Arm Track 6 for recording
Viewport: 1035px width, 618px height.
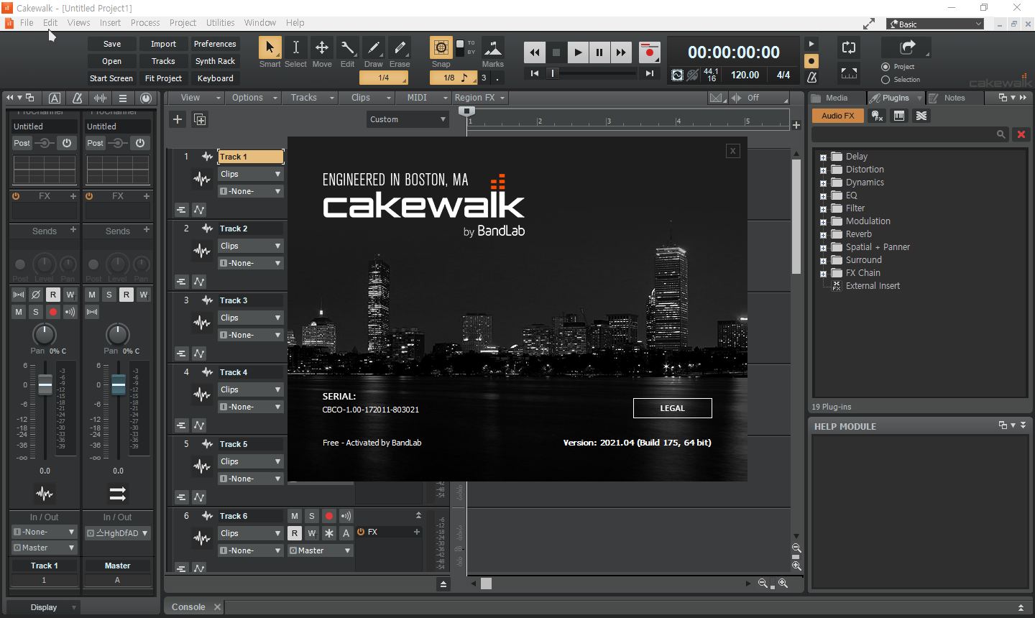(329, 516)
